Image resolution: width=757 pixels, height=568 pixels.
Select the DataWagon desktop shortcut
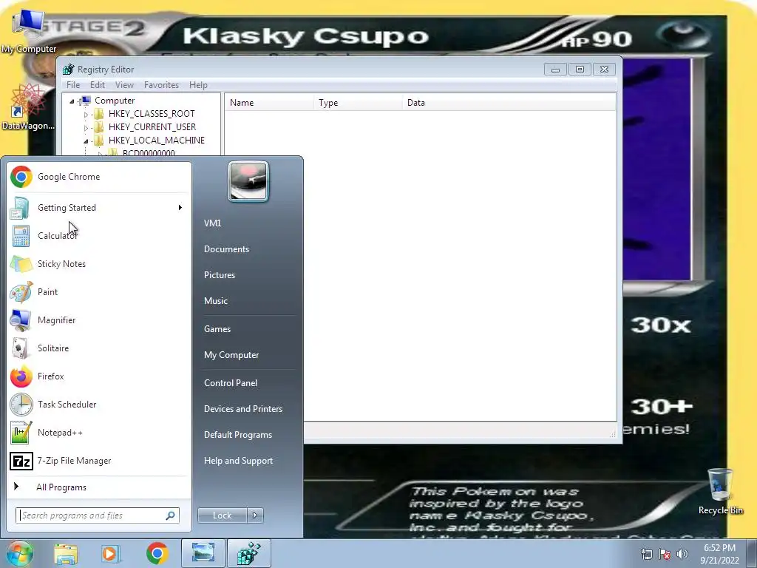click(x=28, y=106)
